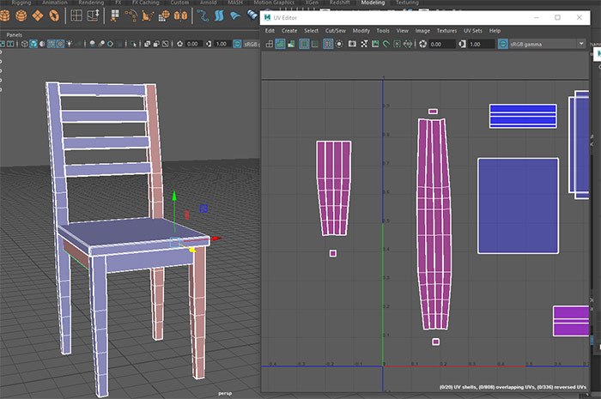Click the large blue square UV shell
Viewport: 601px width, 399px height.
(518, 205)
